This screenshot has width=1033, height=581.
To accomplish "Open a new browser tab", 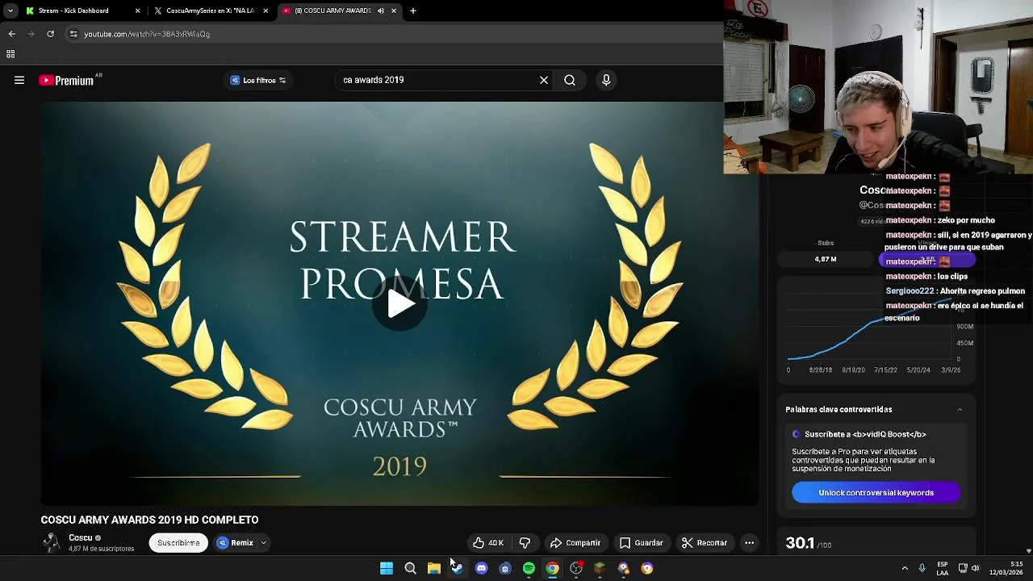I will point(413,10).
